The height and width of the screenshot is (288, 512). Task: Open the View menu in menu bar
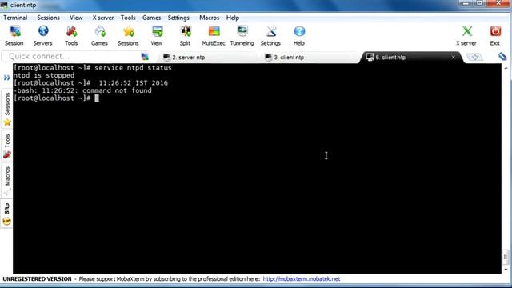(76, 18)
